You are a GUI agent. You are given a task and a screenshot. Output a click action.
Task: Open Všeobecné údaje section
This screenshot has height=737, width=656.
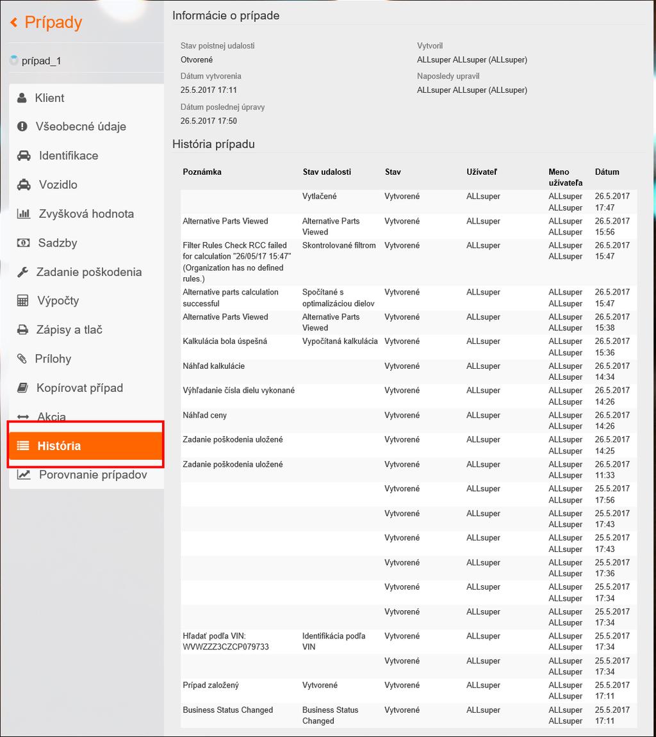click(81, 126)
